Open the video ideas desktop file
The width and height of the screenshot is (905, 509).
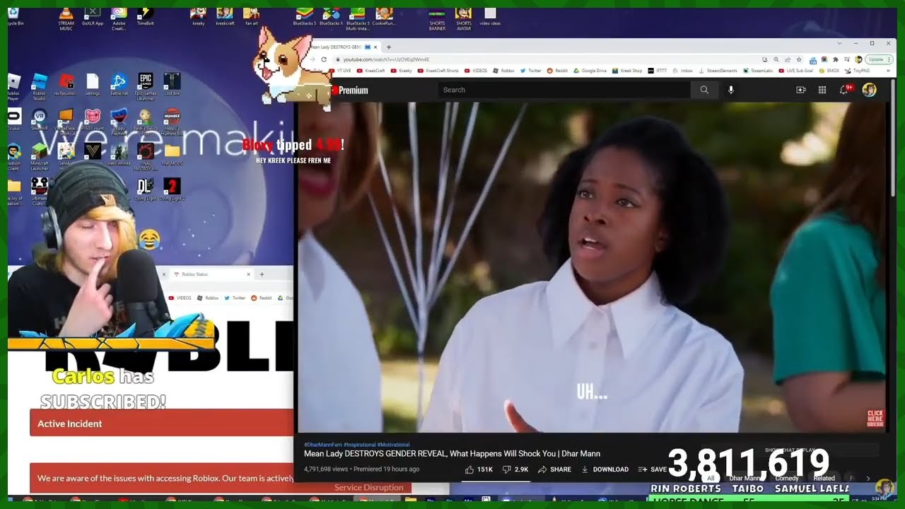pyautogui.click(x=490, y=17)
